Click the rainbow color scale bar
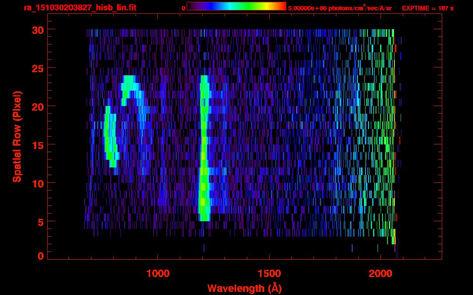Screen dimensions: 473x295 (236, 6)
